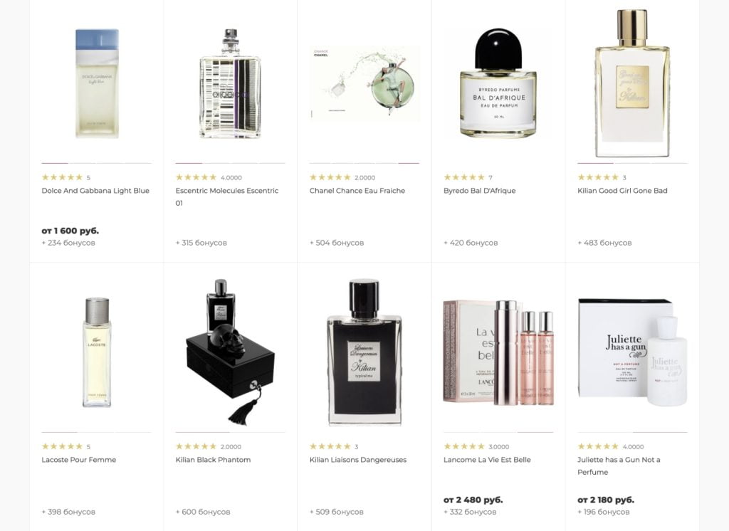Click the Escentric Molecules Escentric 01 bottle image
The height and width of the screenshot is (531, 729).
pos(230,84)
